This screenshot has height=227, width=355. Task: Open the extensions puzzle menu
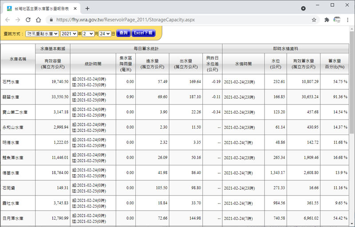pos(327,20)
